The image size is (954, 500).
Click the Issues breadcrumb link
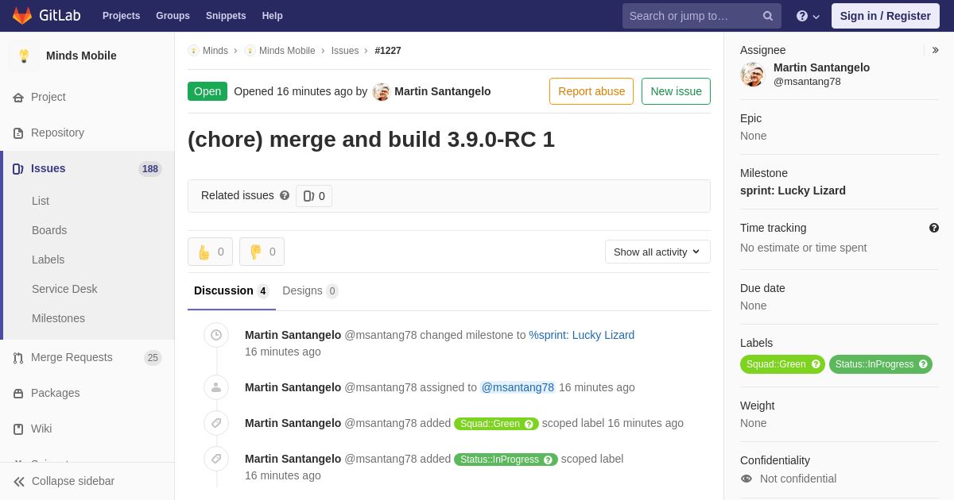[x=345, y=51]
